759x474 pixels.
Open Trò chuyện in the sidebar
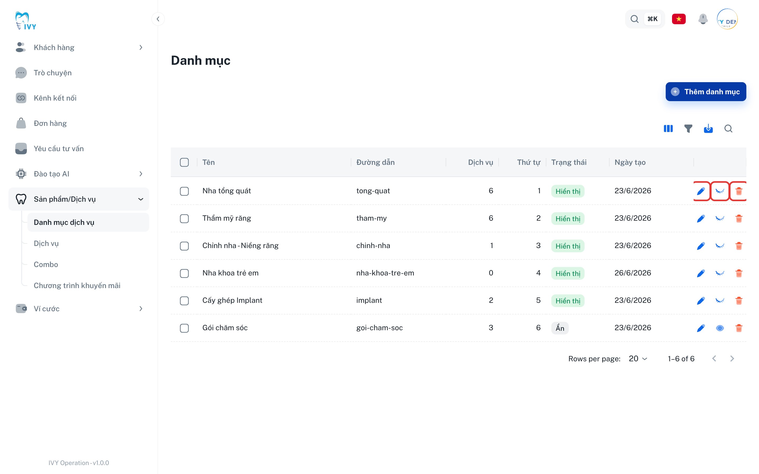pyautogui.click(x=79, y=73)
